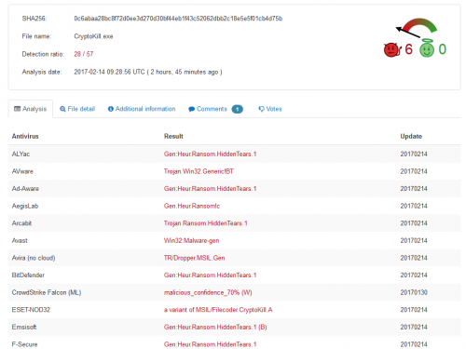
Task: Click the File detail magnifier icon
Action: [62, 109]
